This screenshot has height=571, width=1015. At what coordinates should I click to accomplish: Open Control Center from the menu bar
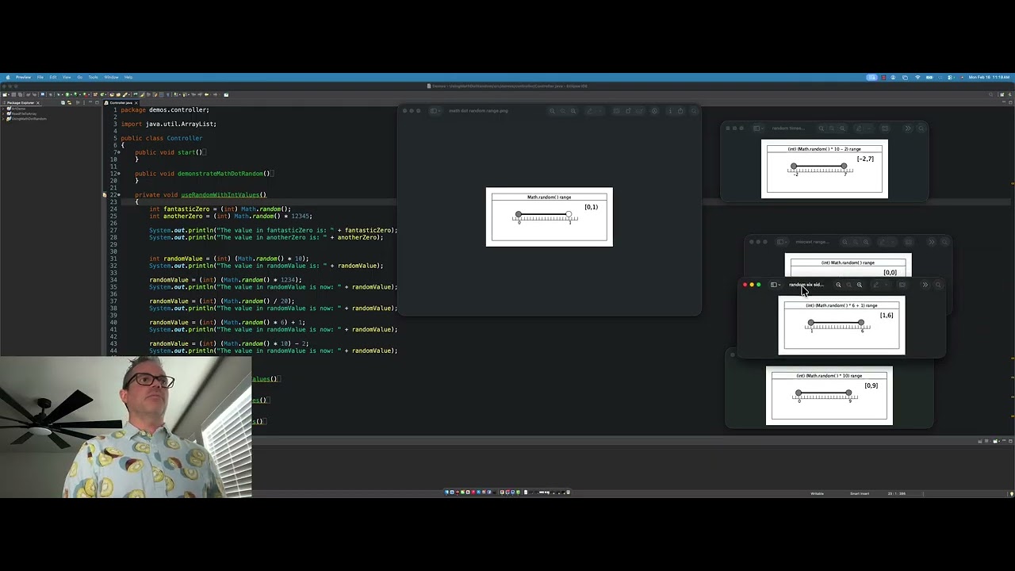tap(950, 77)
